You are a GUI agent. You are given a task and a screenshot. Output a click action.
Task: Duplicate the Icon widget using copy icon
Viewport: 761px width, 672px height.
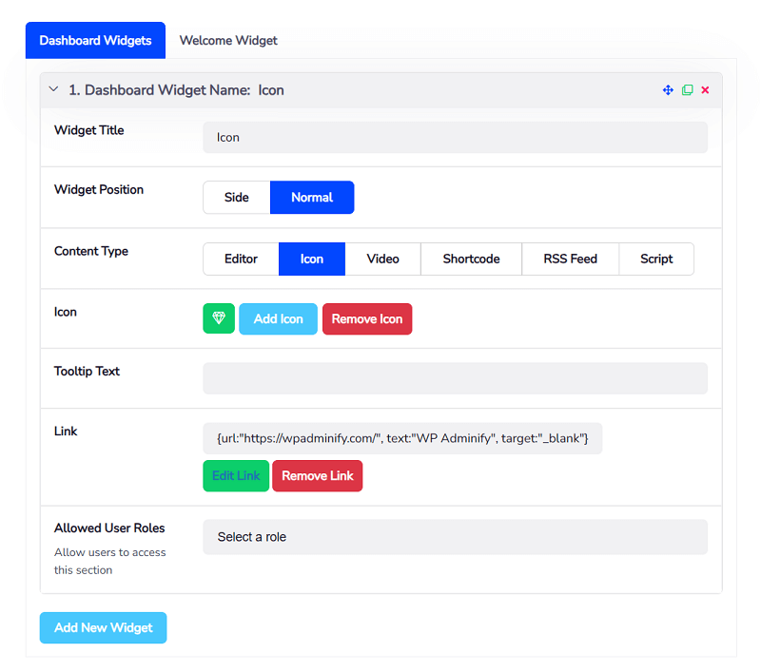pyautogui.click(x=687, y=89)
